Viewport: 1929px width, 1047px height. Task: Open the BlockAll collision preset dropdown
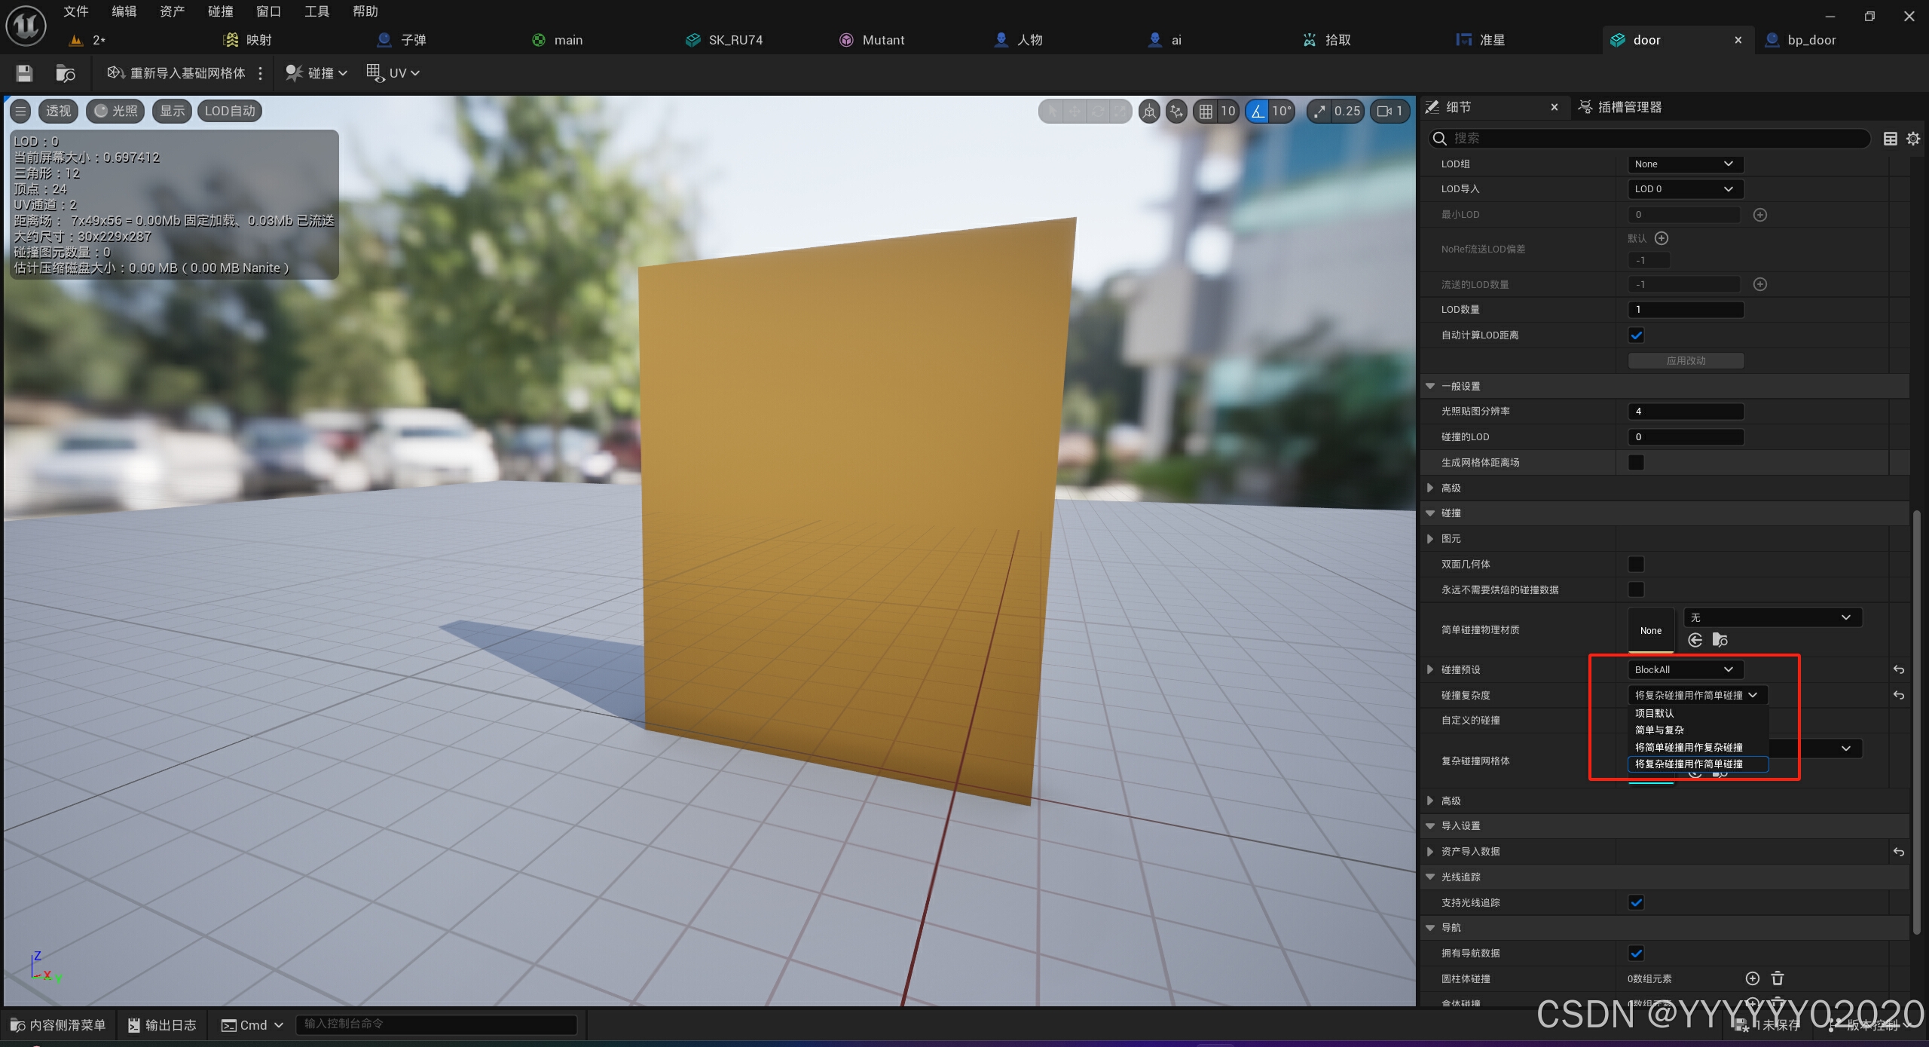(1684, 669)
